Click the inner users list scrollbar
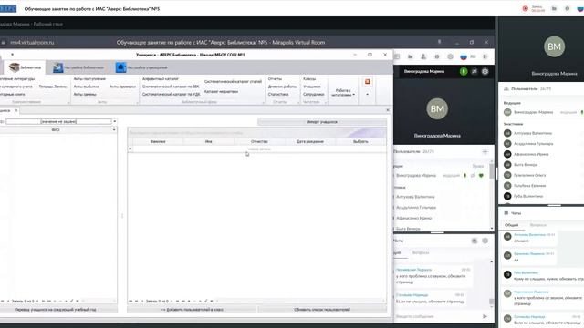 pyautogui.click(x=492, y=171)
